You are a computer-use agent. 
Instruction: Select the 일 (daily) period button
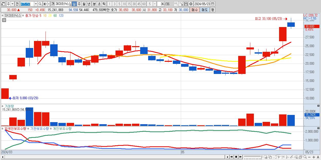click(74, 4)
